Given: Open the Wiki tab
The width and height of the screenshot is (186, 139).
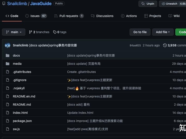Looking at the screenshot, I should [174, 16].
